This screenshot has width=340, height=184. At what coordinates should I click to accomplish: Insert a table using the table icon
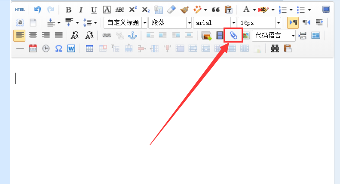pyautogui.click(x=90, y=49)
